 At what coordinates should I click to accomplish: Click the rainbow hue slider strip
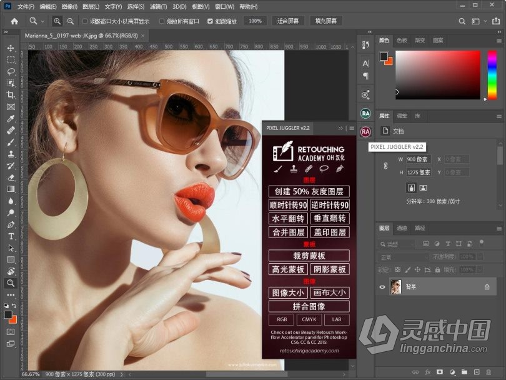tap(492, 75)
